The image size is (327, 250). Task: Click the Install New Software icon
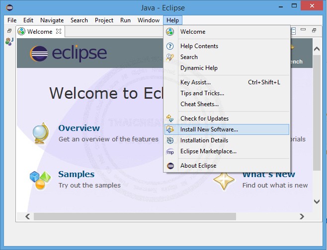coord(170,129)
